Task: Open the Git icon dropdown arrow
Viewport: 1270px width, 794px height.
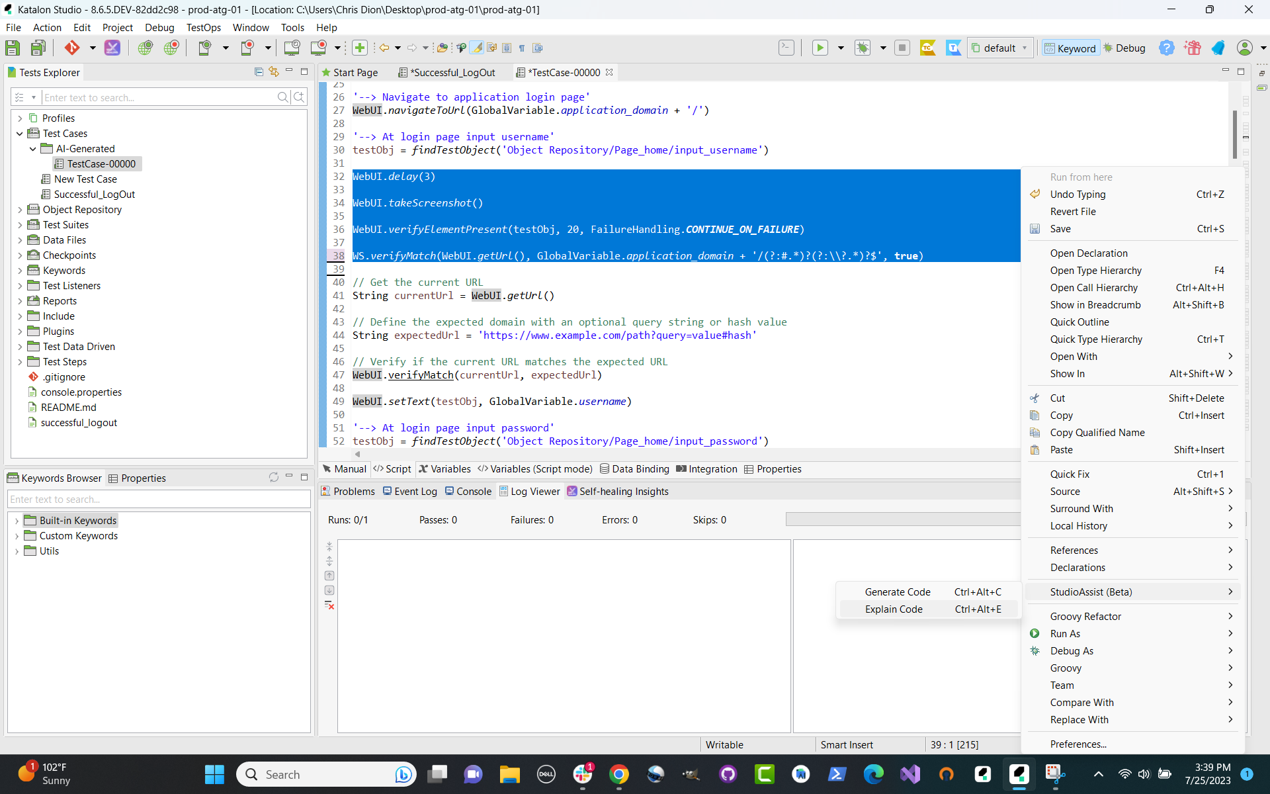Action: point(93,48)
